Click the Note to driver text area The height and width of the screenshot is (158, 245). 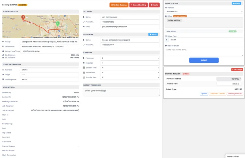[204, 52]
